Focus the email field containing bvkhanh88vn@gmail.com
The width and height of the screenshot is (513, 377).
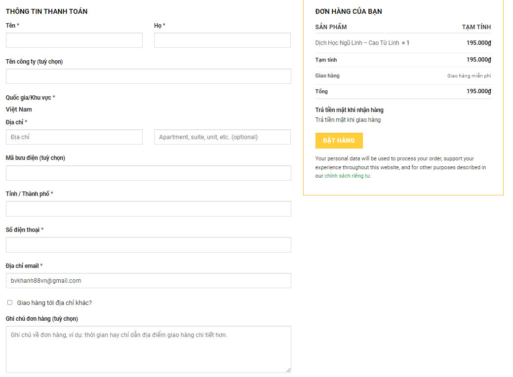tap(148, 281)
